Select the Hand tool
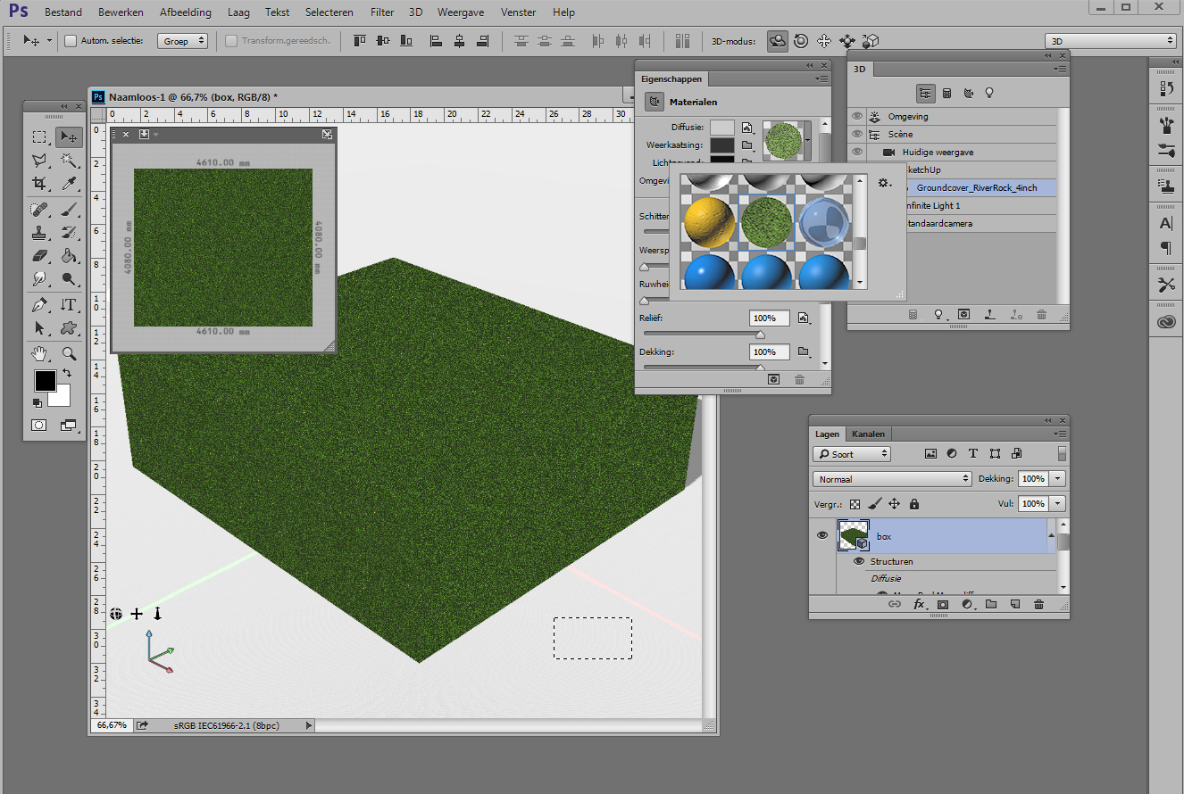The image size is (1184, 794). click(x=39, y=354)
